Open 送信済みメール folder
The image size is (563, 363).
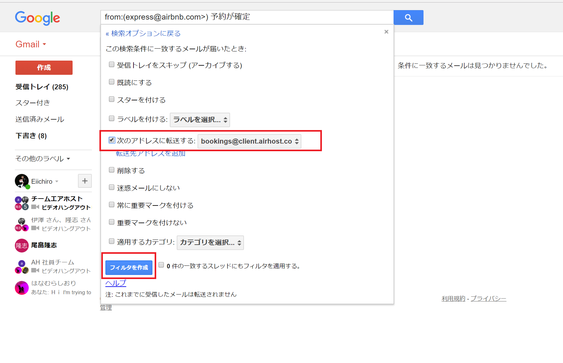[x=40, y=119]
